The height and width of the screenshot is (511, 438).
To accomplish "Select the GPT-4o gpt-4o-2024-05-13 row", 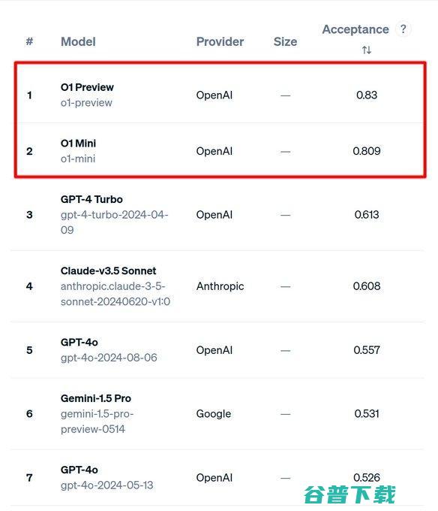I will [217, 477].
